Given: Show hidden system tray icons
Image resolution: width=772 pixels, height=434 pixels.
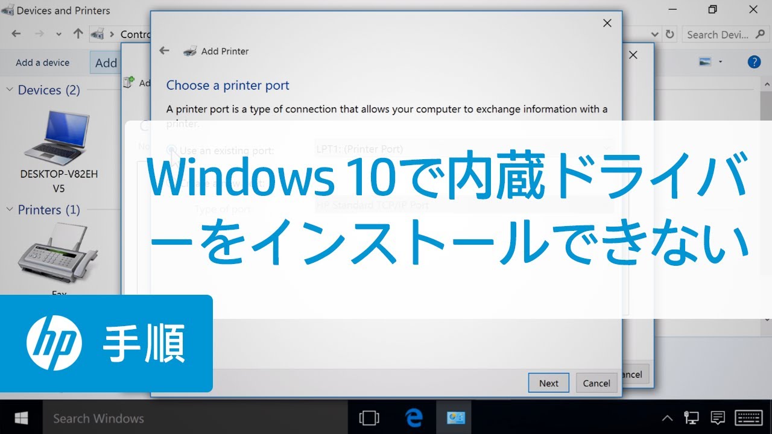Looking at the screenshot, I should (x=668, y=418).
